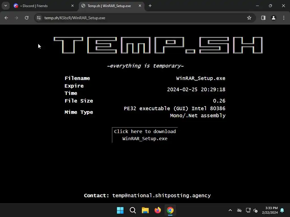Click the 'Filename' label
Screen dimensions: 290x217
[77, 78]
